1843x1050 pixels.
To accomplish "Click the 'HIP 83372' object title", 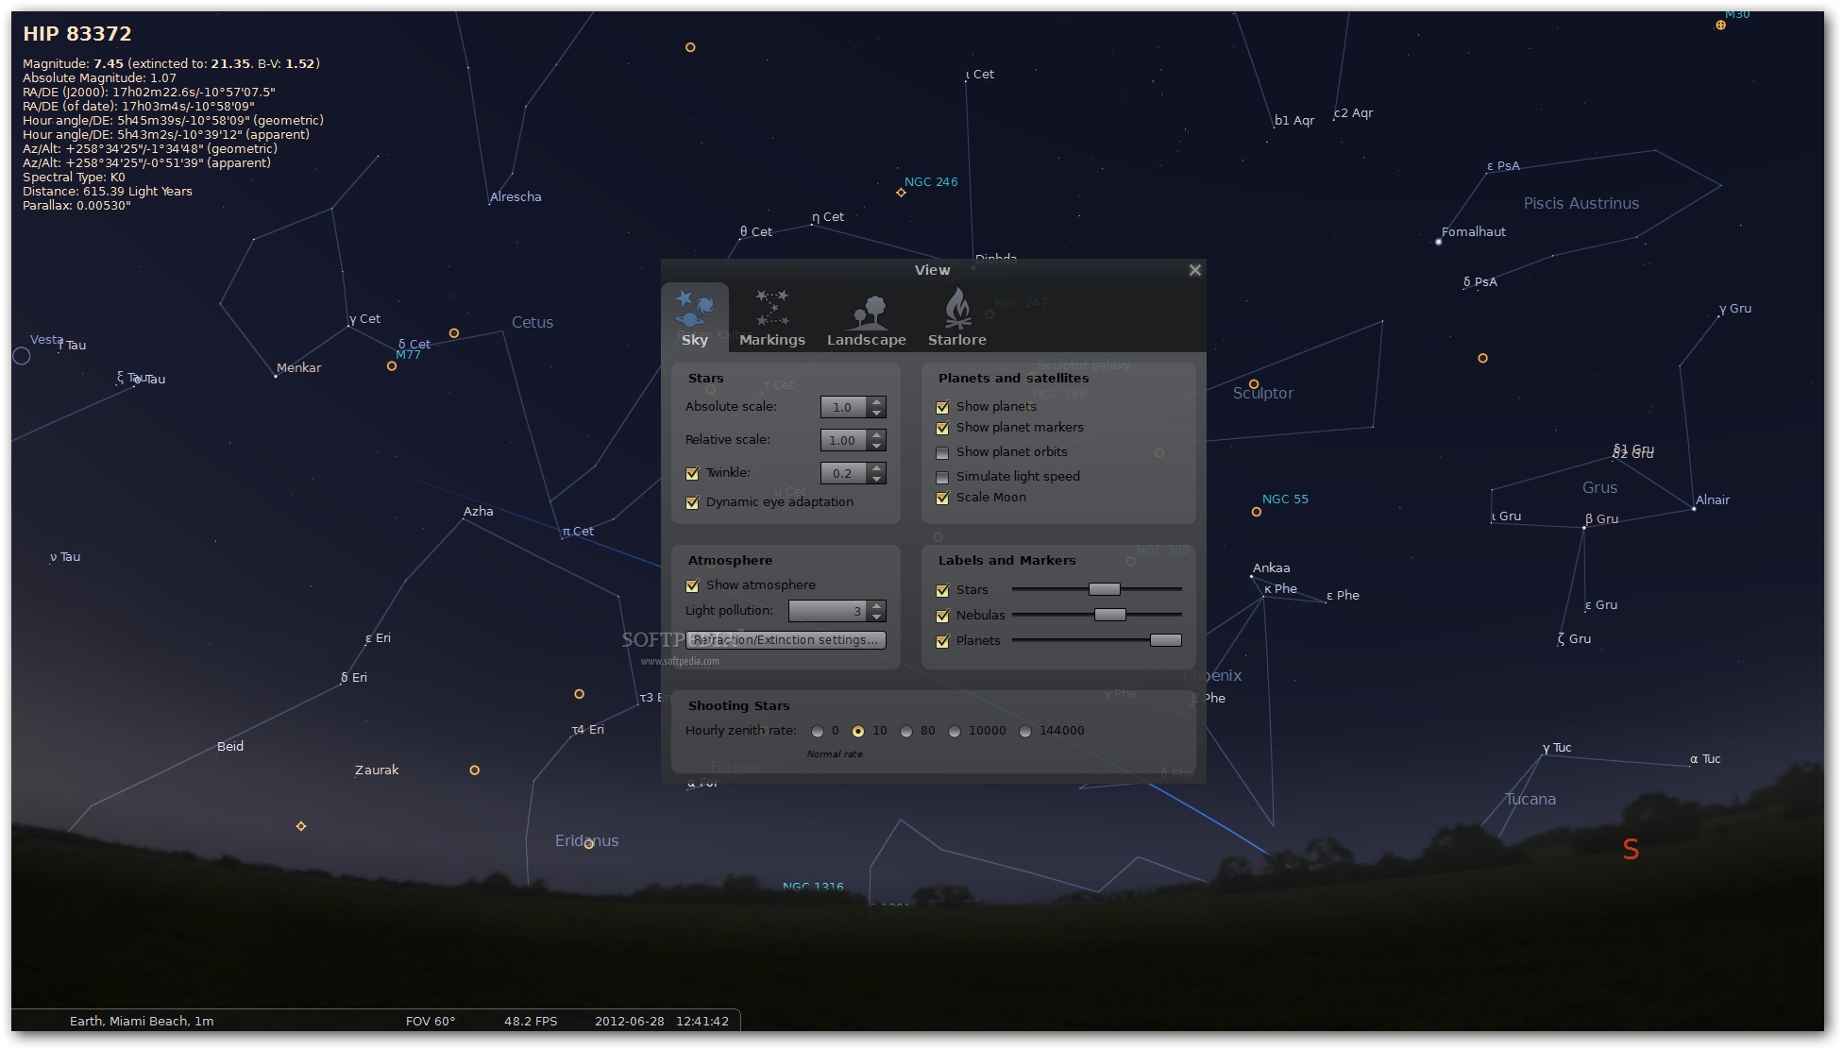I will (77, 34).
